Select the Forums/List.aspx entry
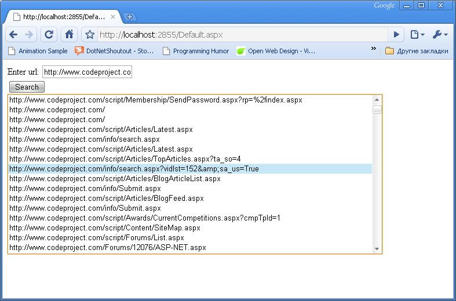This screenshot has height=301, width=456. click(x=190, y=238)
